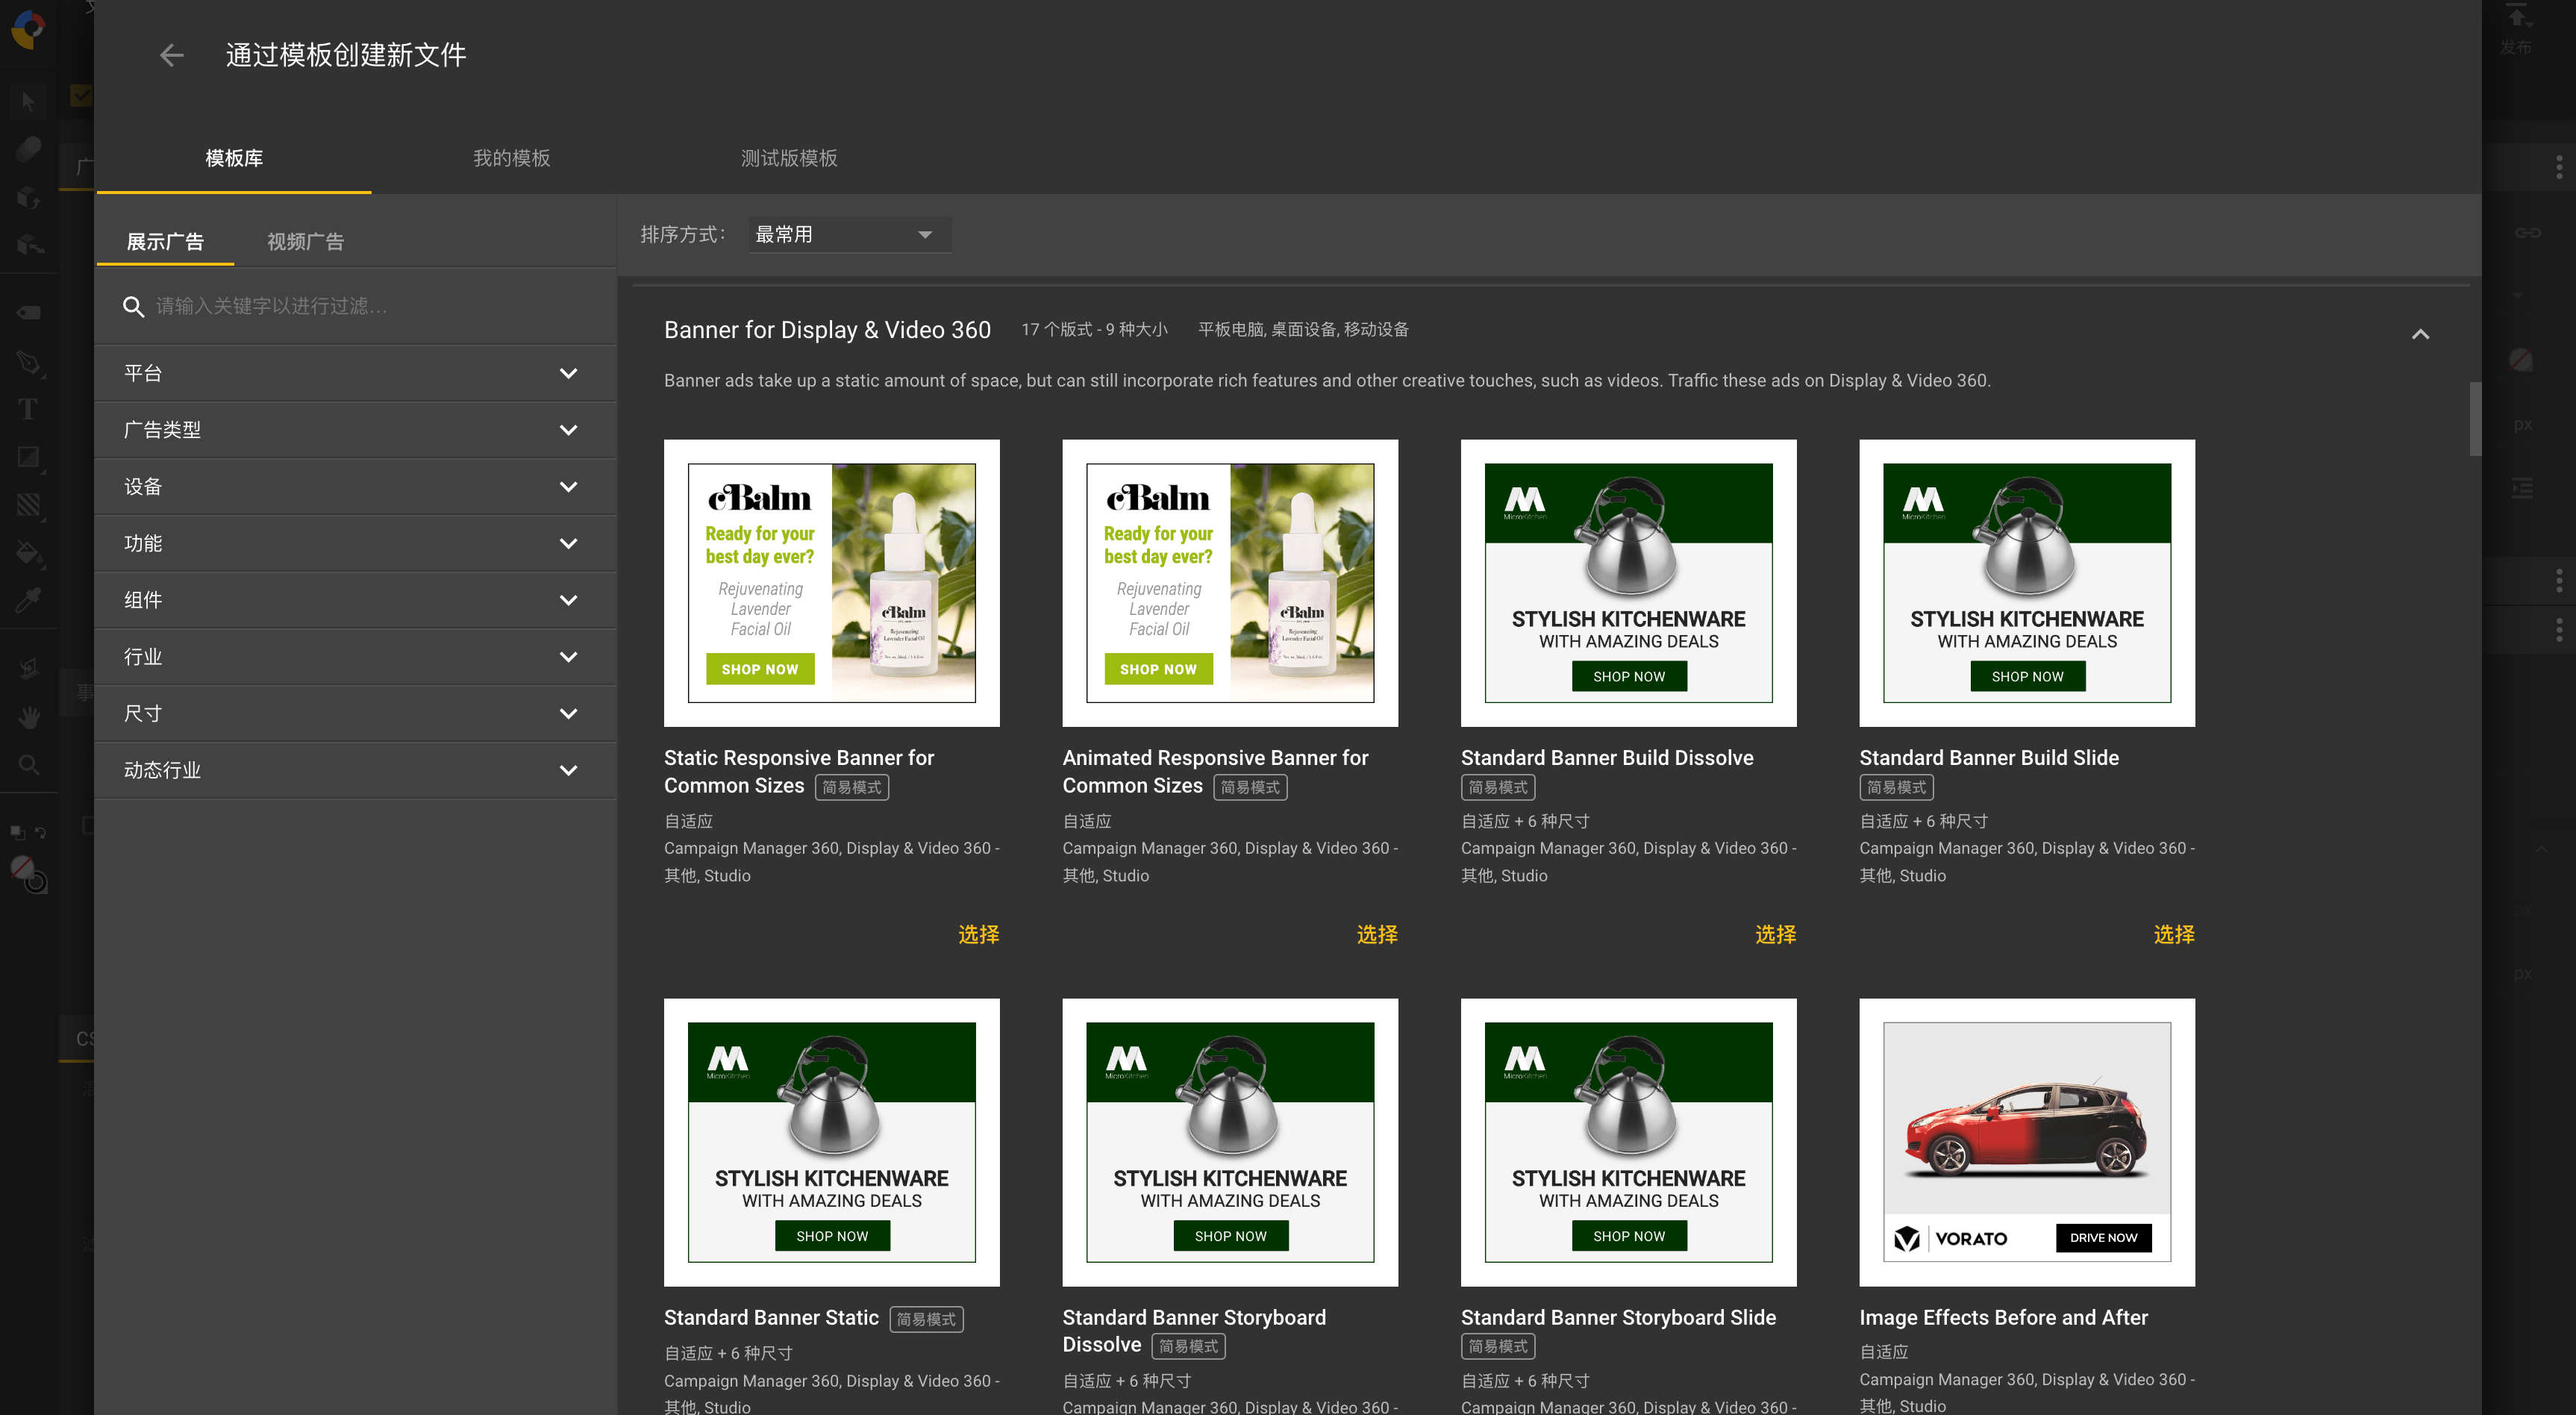Open the 测试版模板 tab
Screen dimensions: 2576x1415
click(x=788, y=158)
